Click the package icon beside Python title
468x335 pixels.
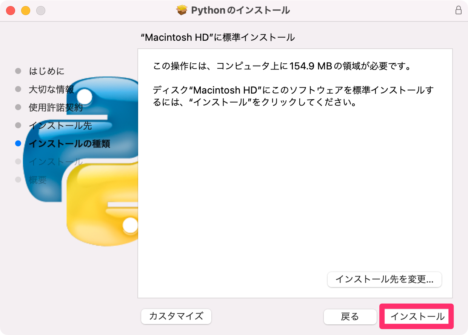click(182, 10)
